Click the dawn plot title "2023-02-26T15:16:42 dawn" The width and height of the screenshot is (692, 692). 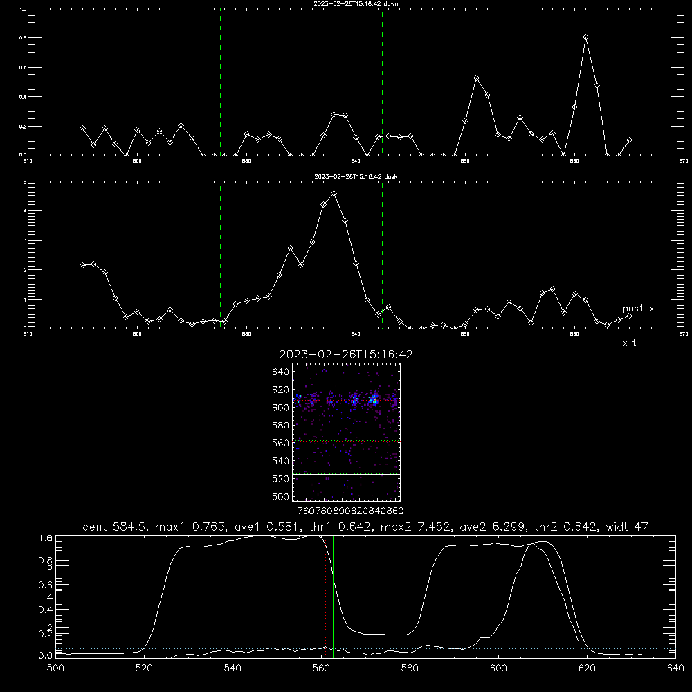point(356,3)
